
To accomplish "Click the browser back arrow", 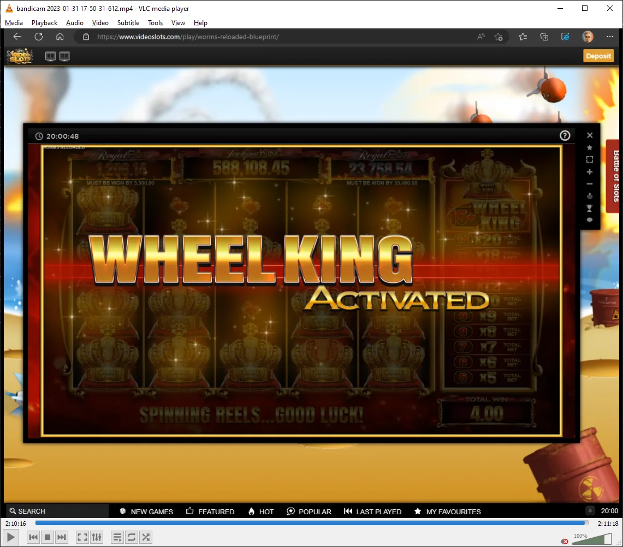I will point(17,37).
